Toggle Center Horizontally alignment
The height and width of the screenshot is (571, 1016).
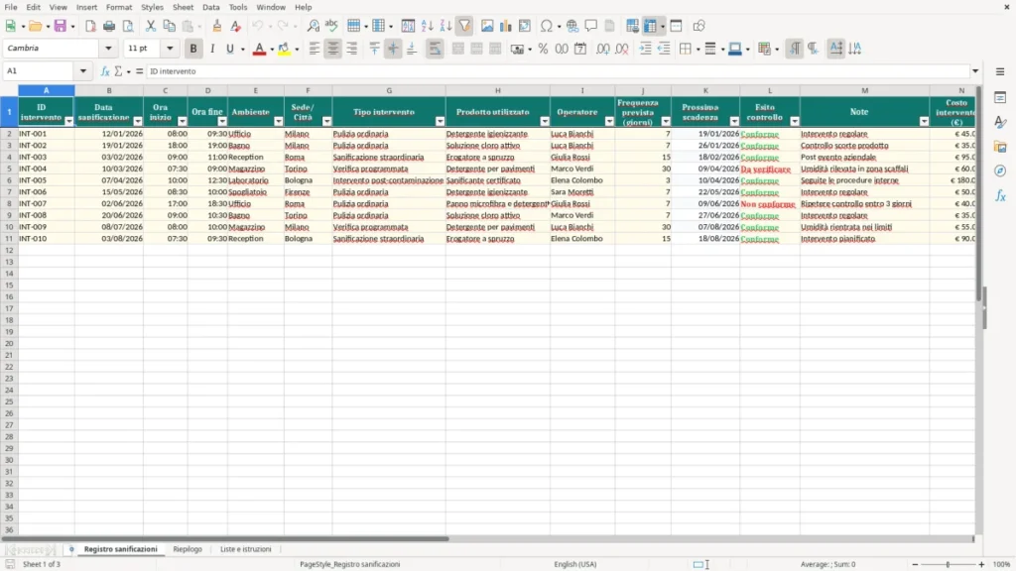point(333,49)
